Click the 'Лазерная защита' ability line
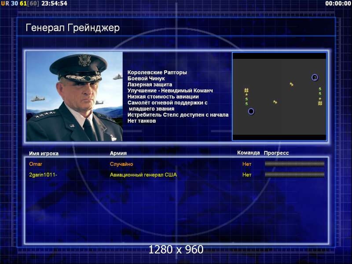 coord(150,84)
